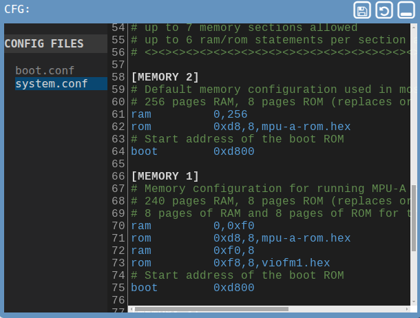
Task: Click boot value 0xd800 on line 75
Action: (x=234, y=288)
